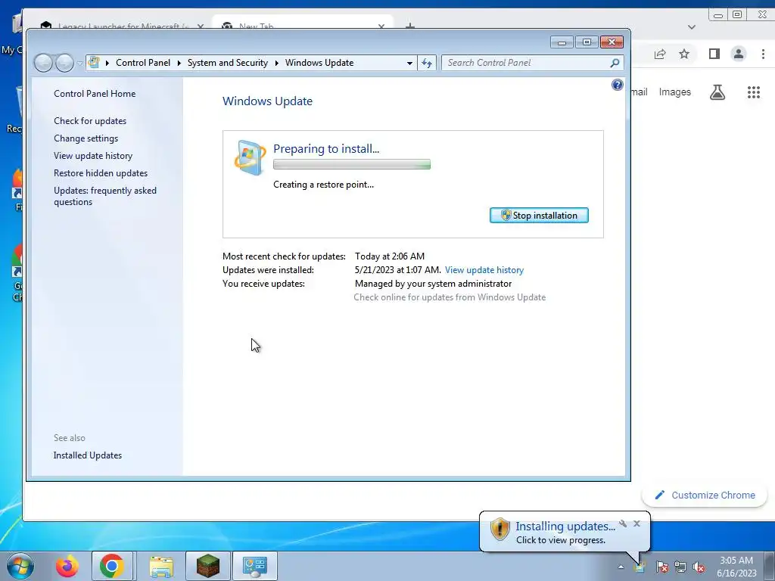Click the address bar refresh button

(427, 63)
